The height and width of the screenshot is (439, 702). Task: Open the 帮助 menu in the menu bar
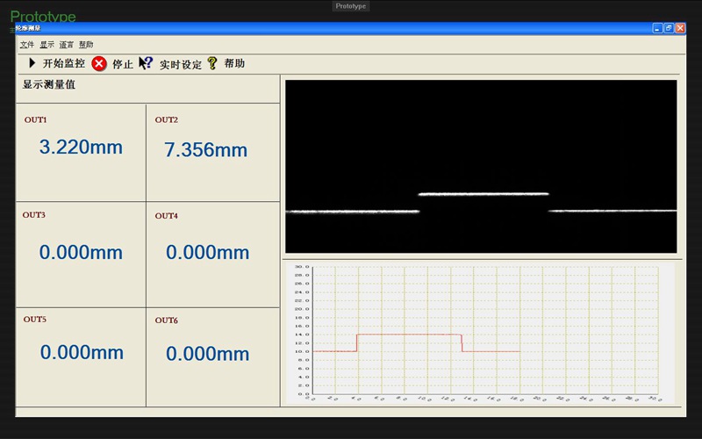[x=86, y=44]
